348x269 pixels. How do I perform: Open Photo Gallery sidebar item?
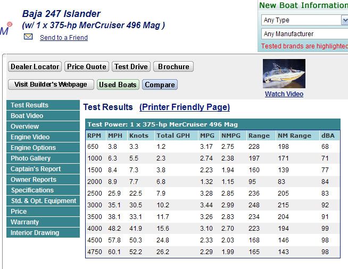[x=43, y=158]
